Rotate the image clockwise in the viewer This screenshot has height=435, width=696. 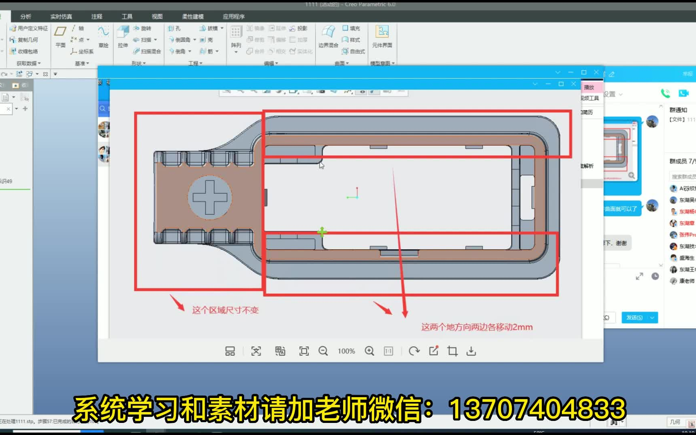coord(414,351)
